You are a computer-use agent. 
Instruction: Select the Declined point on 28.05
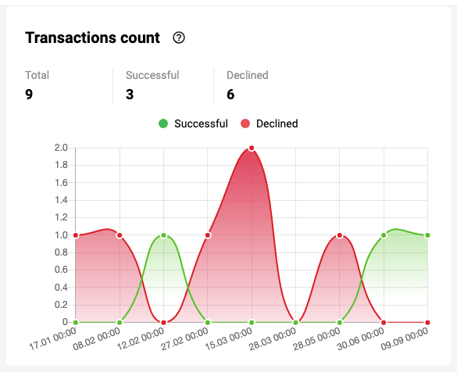click(x=340, y=235)
